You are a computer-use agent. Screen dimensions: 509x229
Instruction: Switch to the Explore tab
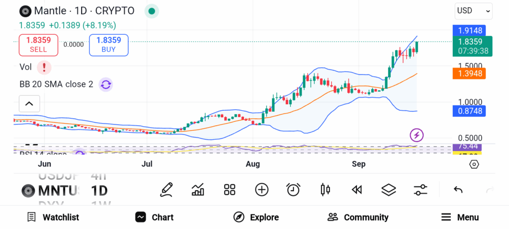[256, 217]
